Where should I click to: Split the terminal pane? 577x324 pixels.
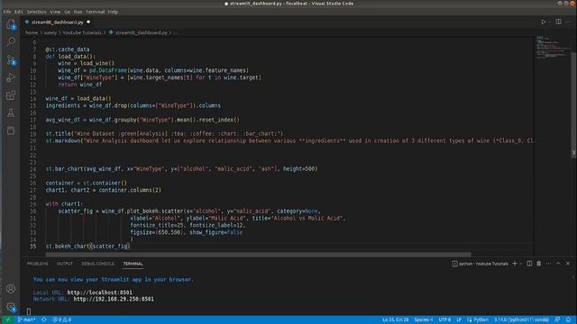[x=529, y=264]
